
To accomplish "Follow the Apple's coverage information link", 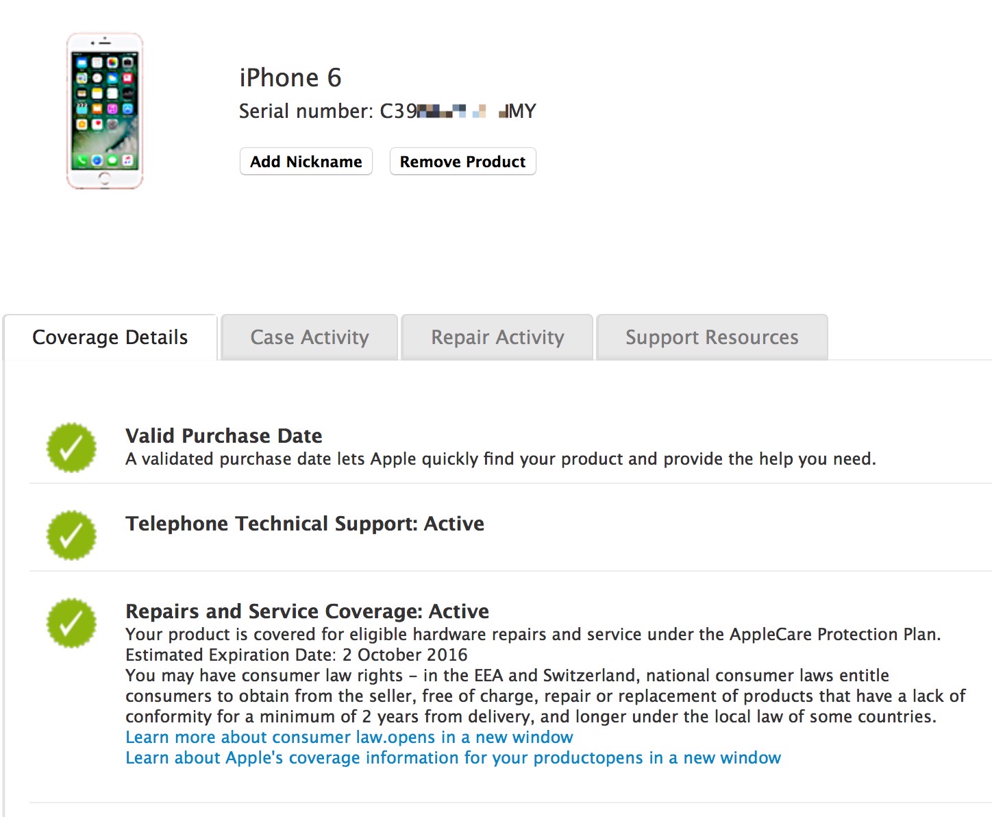I will [453, 758].
